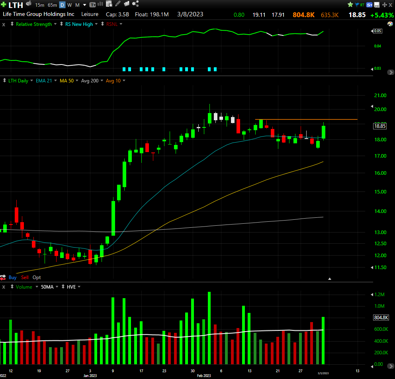Open the blue S dropdown button
This screenshot has width=395, height=379.
369,5
